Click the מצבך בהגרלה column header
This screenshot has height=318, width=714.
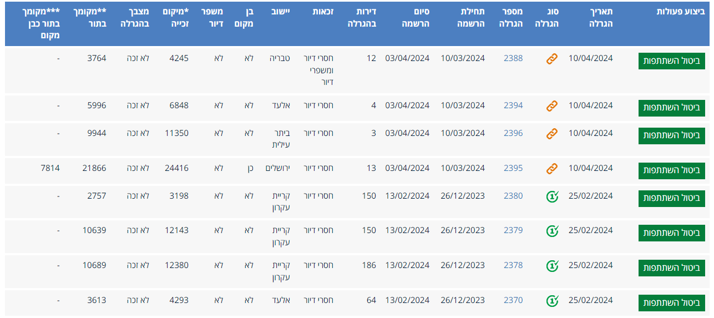pos(135,18)
